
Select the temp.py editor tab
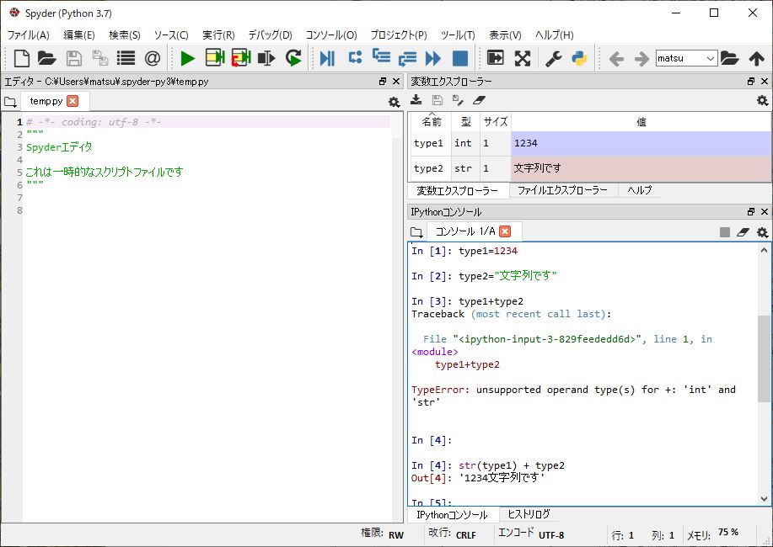(x=46, y=101)
